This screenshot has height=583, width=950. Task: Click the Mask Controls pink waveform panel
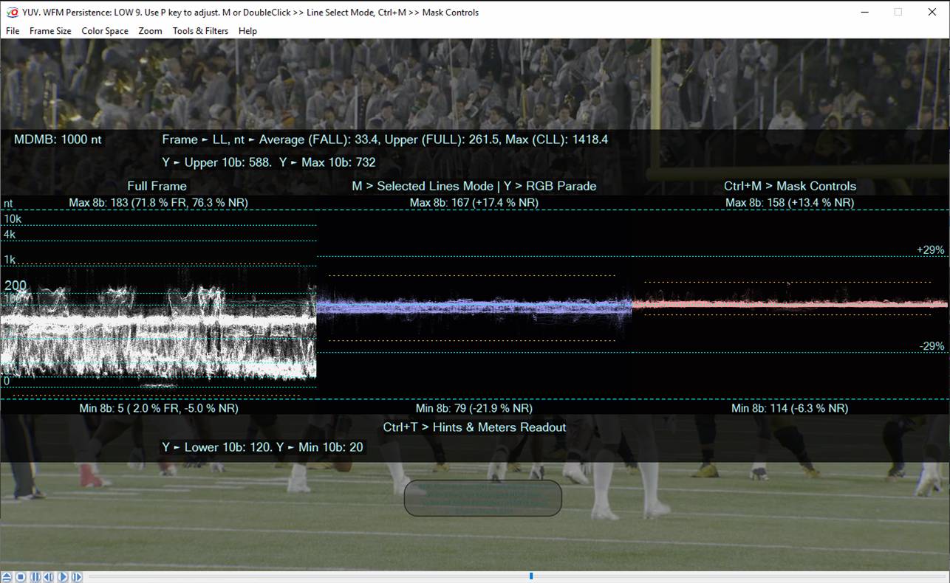(x=790, y=303)
